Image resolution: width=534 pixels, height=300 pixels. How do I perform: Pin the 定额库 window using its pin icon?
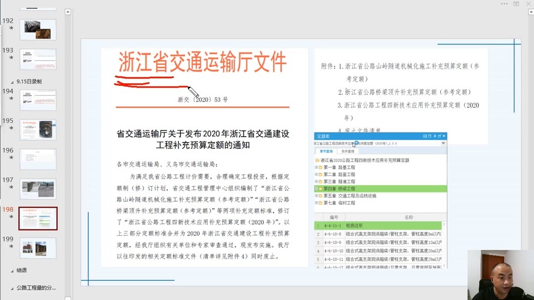[435, 136]
